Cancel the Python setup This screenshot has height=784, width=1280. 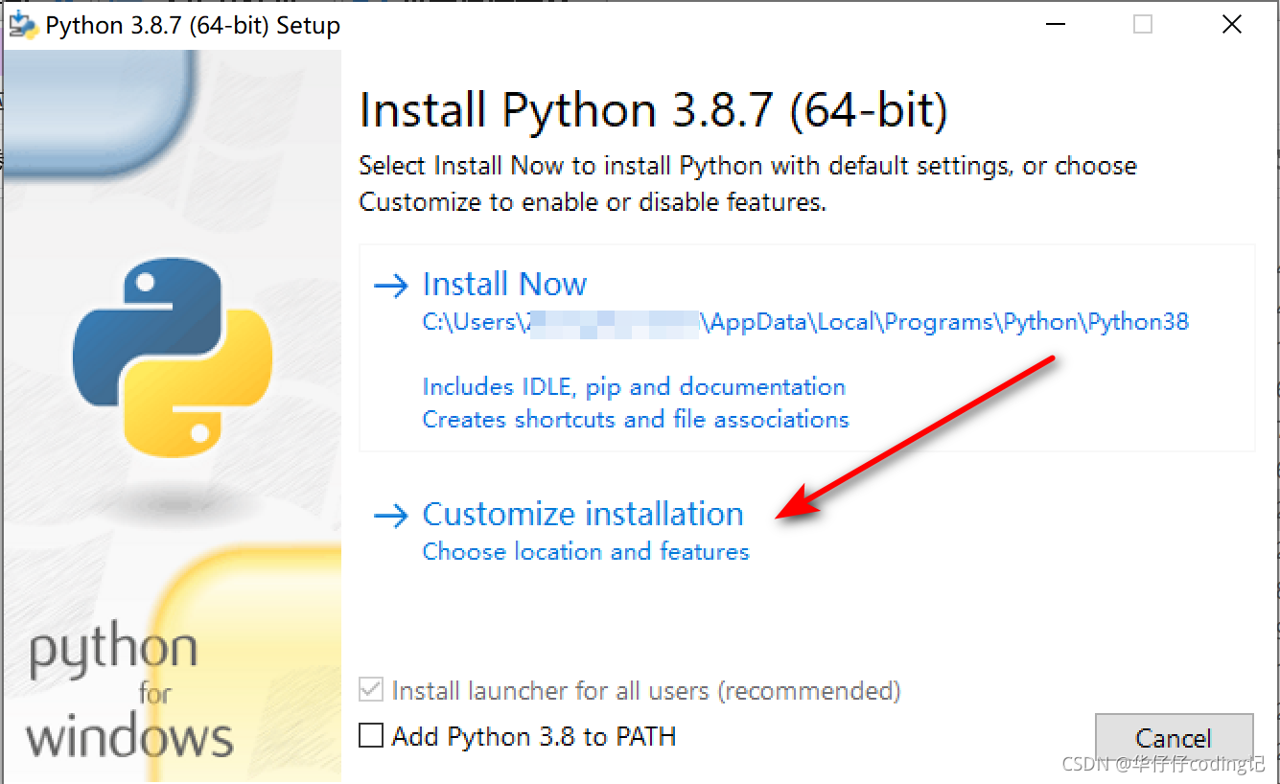click(1174, 738)
